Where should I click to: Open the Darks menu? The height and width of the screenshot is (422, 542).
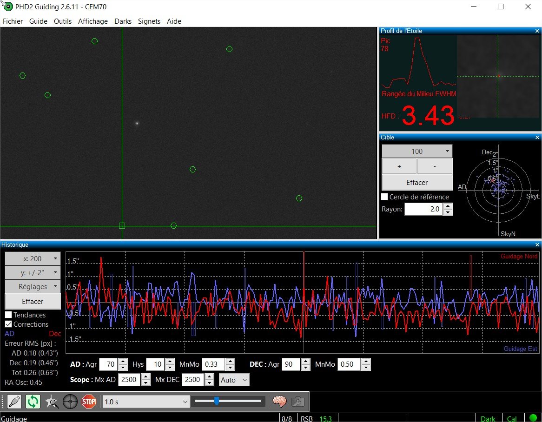pos(123,21)
